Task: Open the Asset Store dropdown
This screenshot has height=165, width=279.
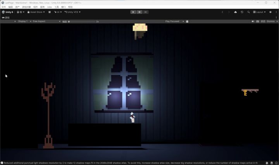Action: [x=36, y=12]
